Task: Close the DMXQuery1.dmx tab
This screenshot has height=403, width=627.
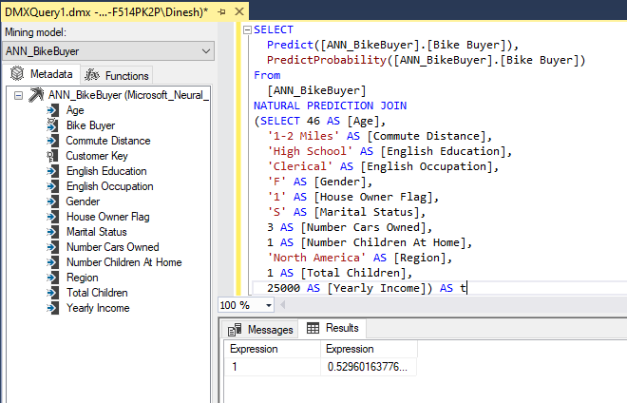Action: point(239,11)
